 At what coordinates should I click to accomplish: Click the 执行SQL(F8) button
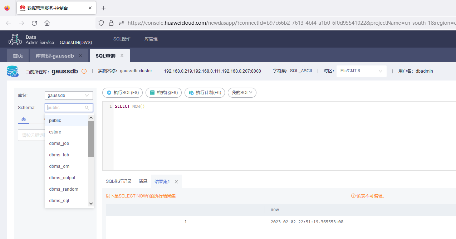122,92
